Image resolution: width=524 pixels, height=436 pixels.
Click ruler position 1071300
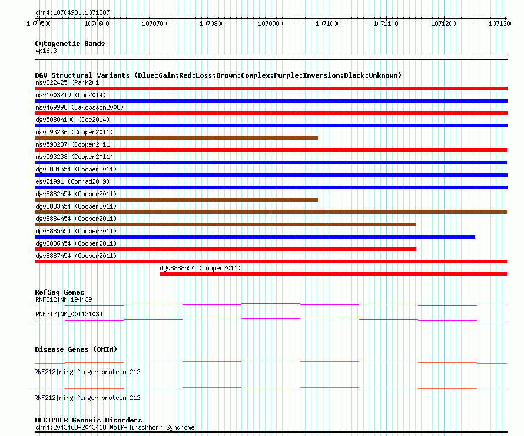coord(501,24)
